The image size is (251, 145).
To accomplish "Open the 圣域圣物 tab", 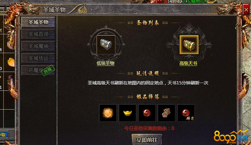I will (38, 22).
